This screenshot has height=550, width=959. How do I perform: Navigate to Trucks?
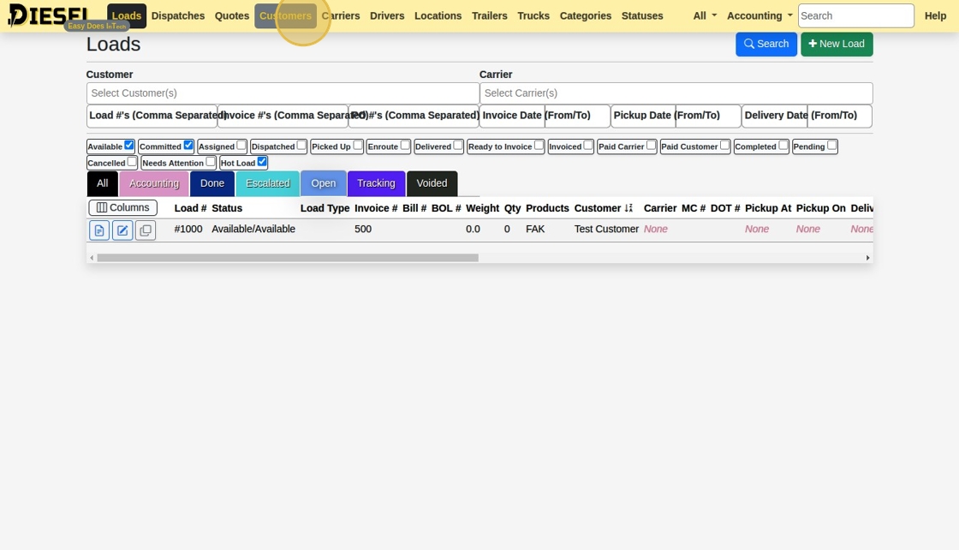[533, 16]
